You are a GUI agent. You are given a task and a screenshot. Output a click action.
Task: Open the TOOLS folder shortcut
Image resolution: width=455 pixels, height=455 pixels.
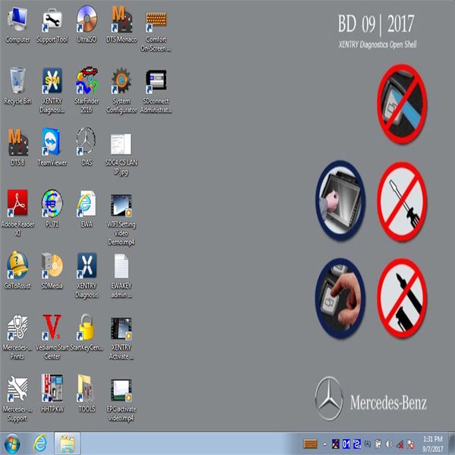tap(86, 394)
